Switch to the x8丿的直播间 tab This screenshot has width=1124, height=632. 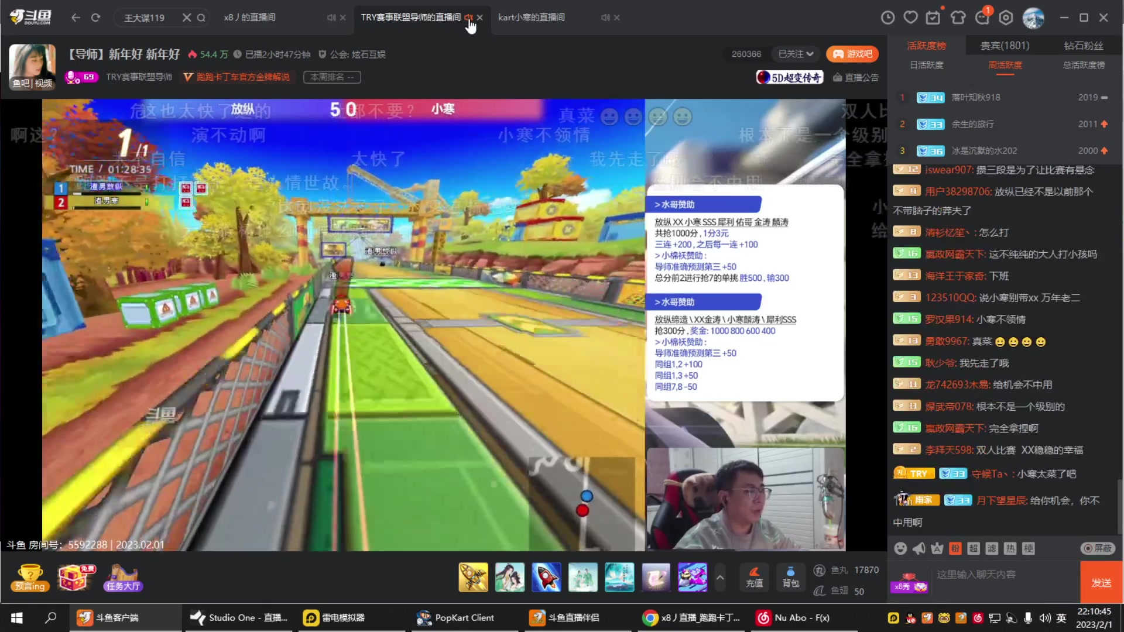point(250,18)
